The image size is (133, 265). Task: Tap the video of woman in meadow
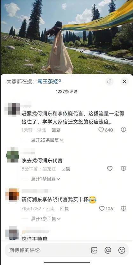pyautogui.click(x=66, y=37)
